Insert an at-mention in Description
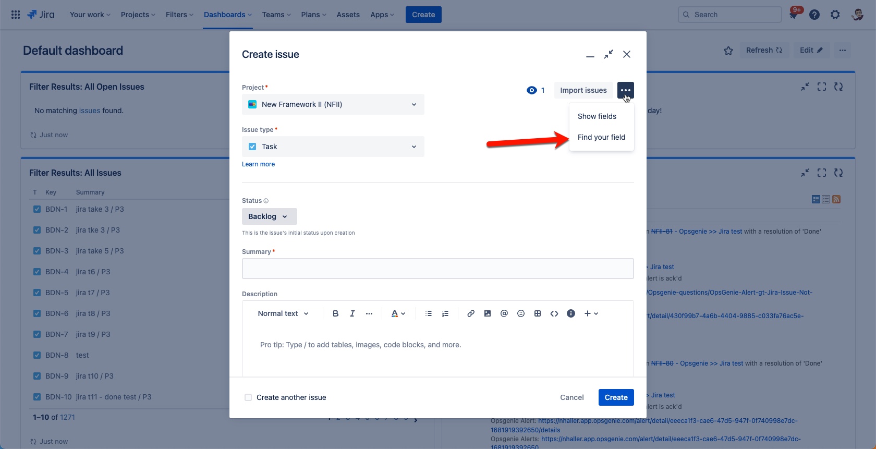The height and width of the screenshot is (449, 876). pos(504,313)
